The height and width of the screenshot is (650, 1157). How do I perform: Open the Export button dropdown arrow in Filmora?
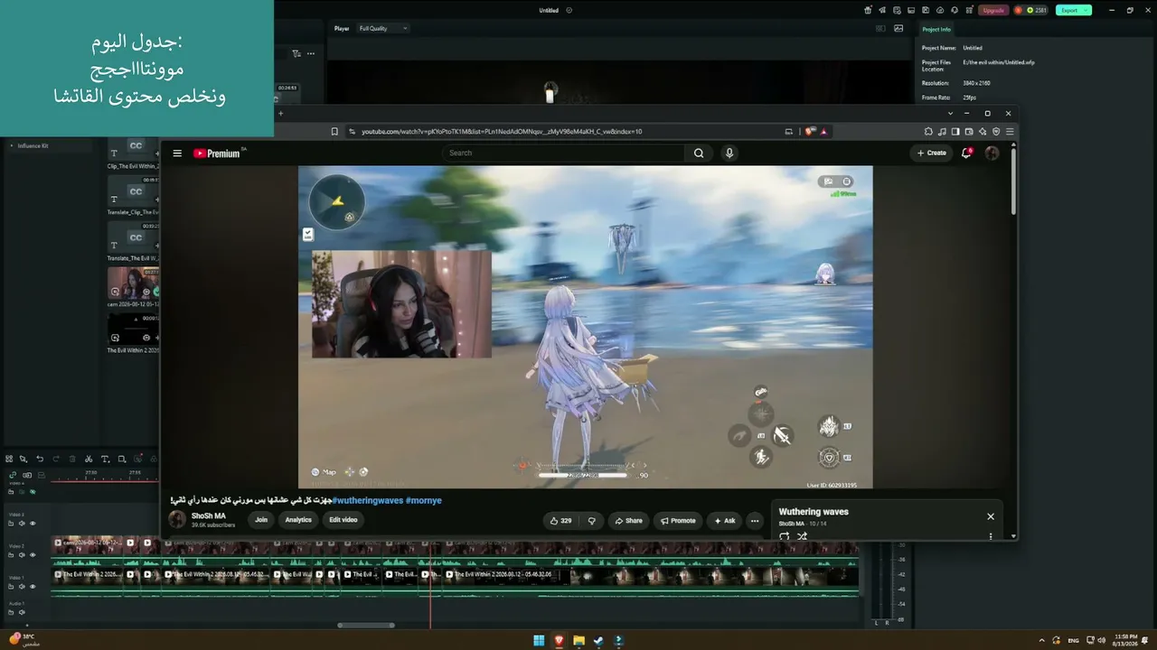point(1086,11)
